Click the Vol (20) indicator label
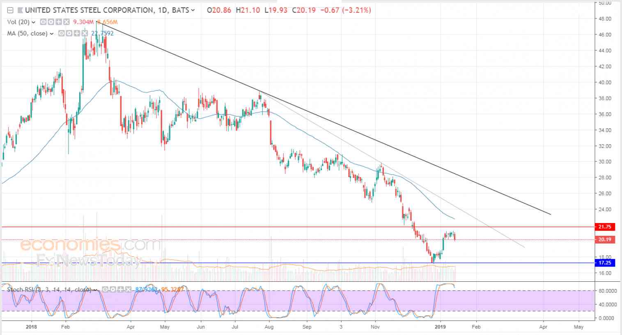This screenshot has width=622, height=335. (x=18, y=22)
